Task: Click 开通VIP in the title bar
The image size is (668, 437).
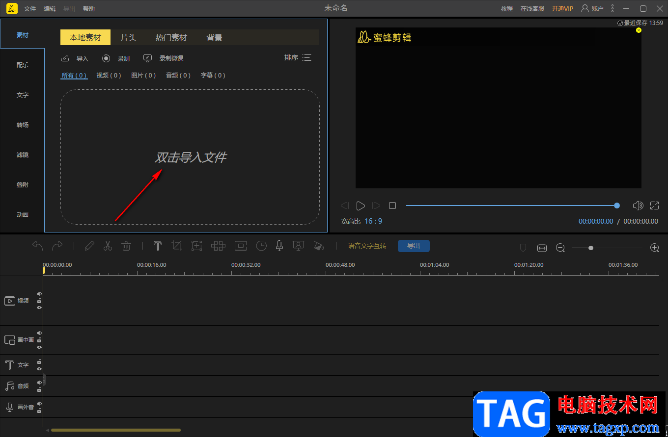Action: coord(562,8)
